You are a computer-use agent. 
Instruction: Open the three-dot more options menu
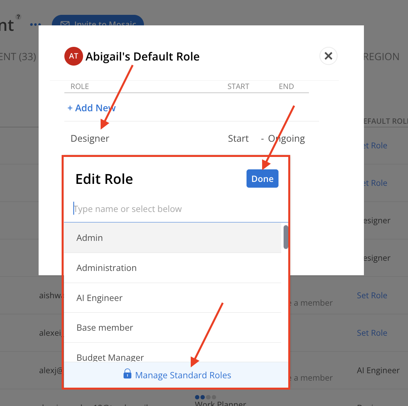35,25
